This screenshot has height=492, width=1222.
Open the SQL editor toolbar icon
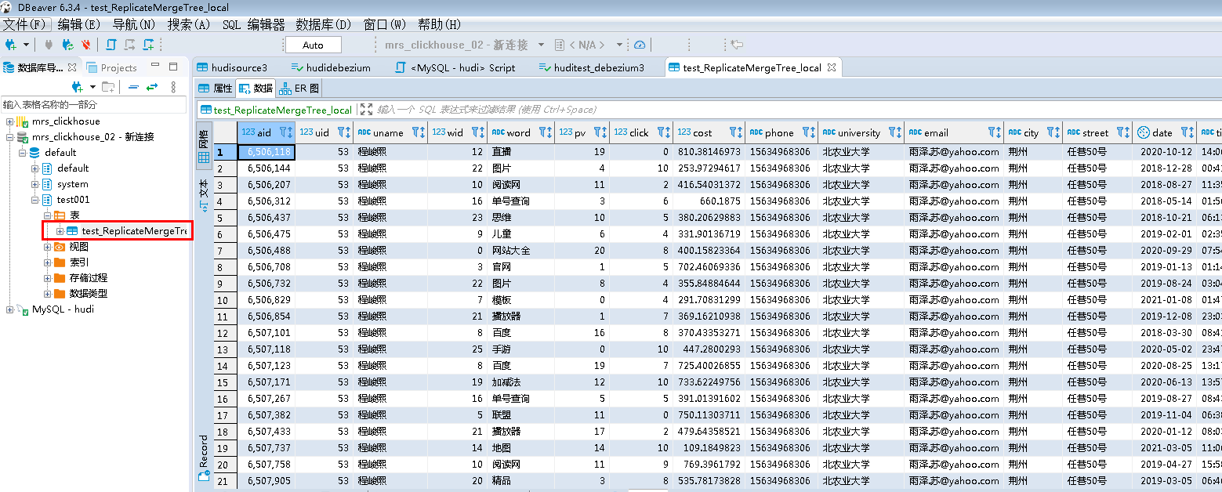click(x=111, y=45)
